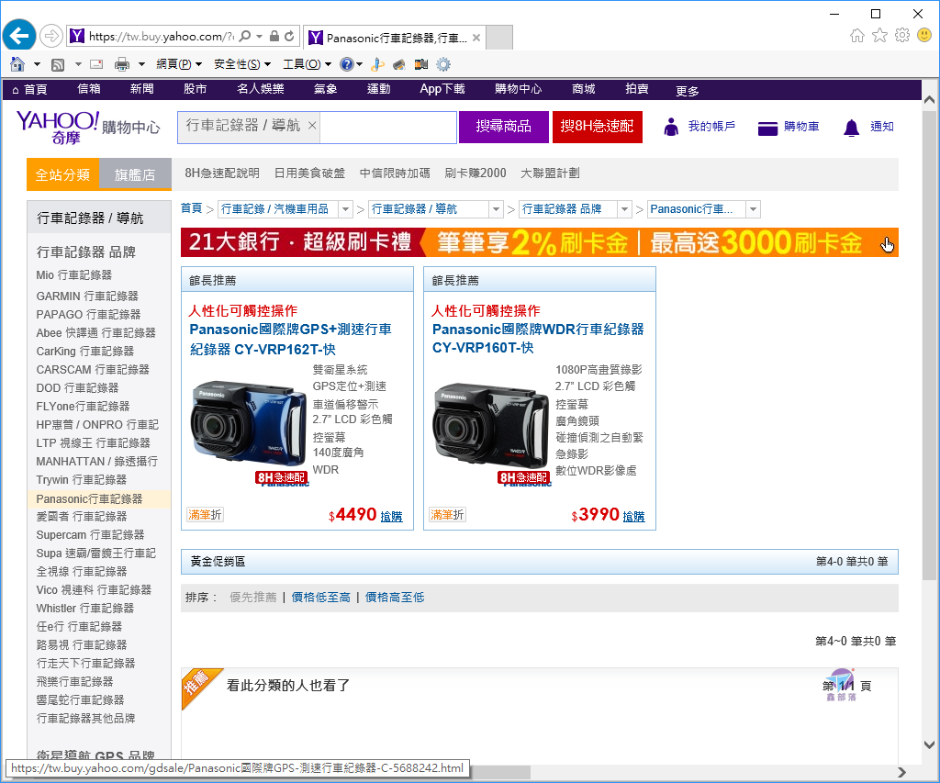
Task: Click the Home page icon in command bar
Action: 17,64
